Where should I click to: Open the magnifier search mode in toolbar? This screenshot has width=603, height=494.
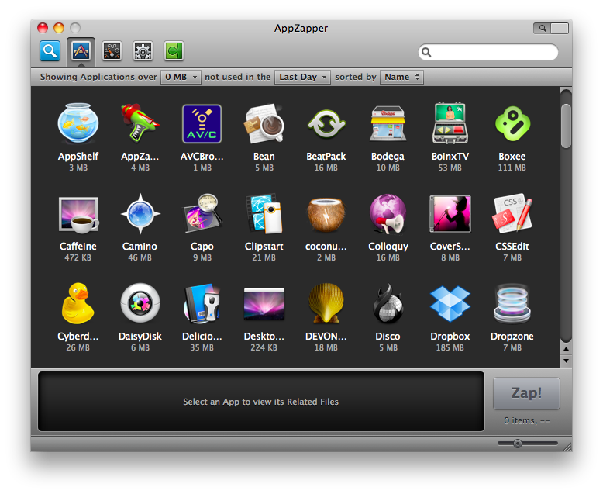[x=50, y=50]
